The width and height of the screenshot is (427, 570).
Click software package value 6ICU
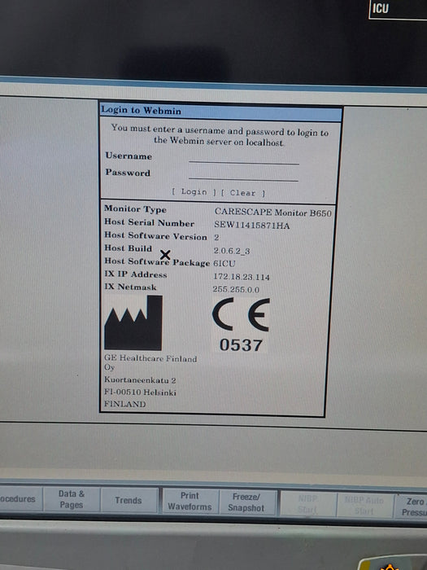[224, 263]
